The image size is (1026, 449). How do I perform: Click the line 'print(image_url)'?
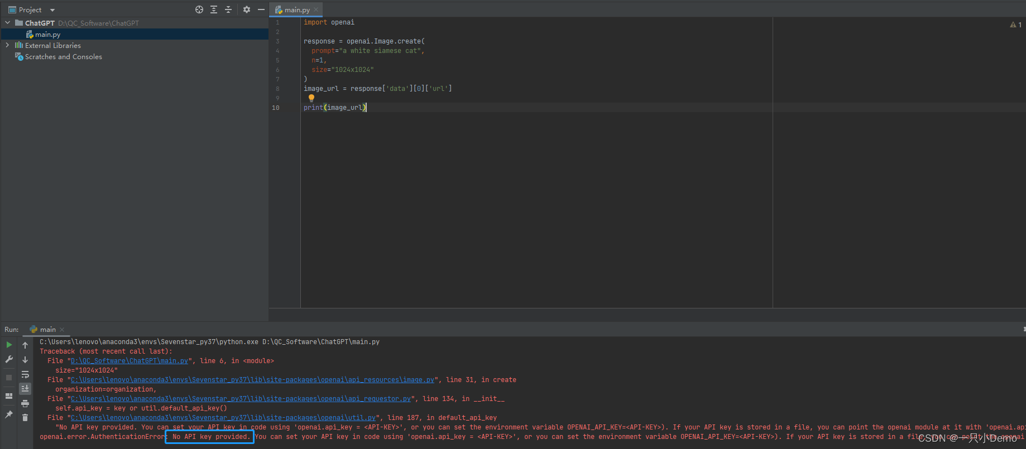[335, 108]
